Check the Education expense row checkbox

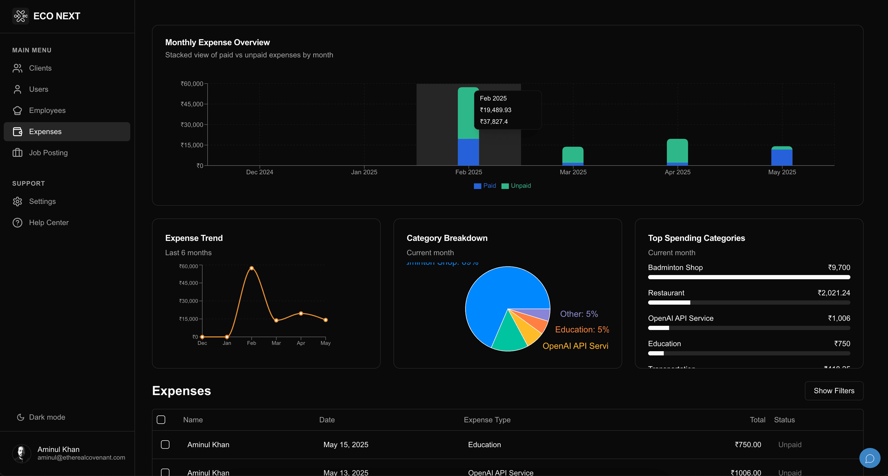(165, 444)
